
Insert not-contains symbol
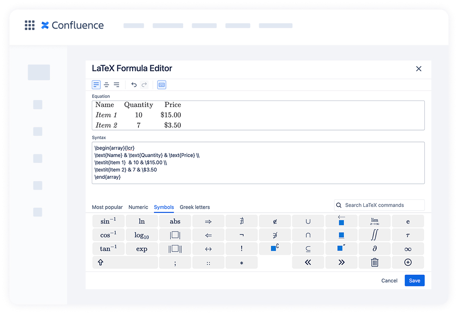coord(275,235)
